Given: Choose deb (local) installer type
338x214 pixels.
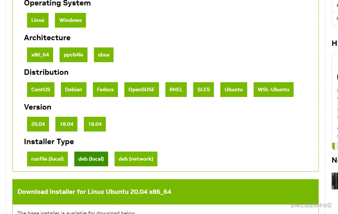Looking at the screenshot, I should 91,159.
